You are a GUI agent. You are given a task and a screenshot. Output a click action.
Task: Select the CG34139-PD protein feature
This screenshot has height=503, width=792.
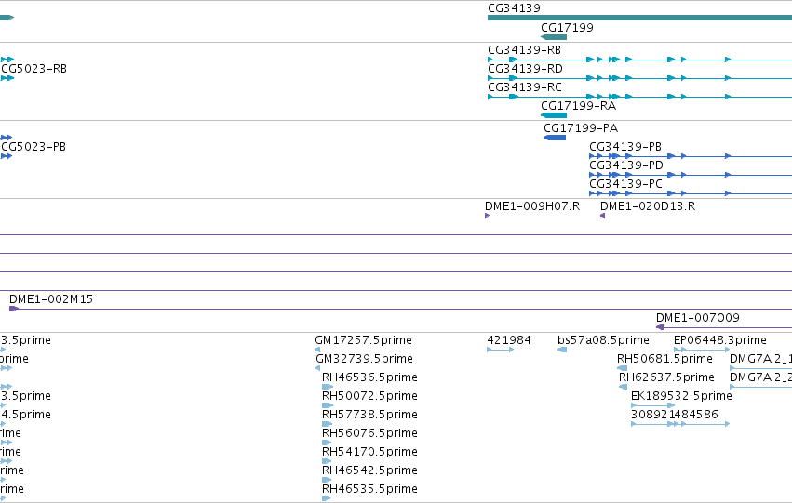[x=691, y=175]
